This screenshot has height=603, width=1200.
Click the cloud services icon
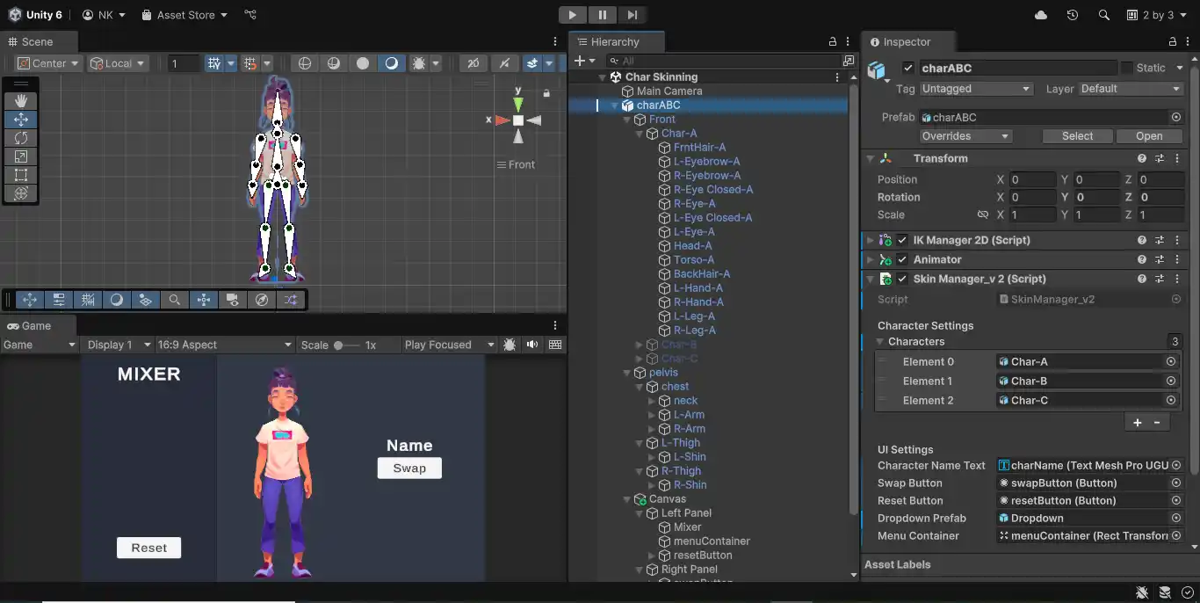tap(1041, 15)
